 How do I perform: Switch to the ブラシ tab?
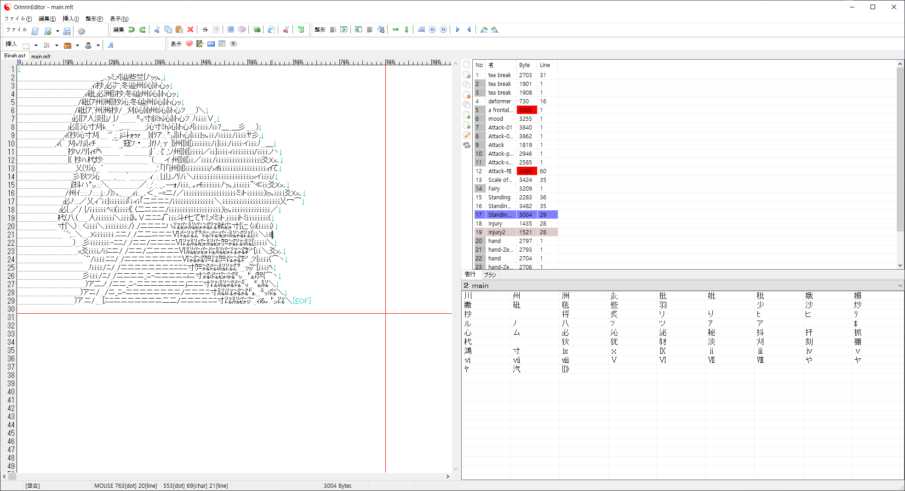pos(490,275)
